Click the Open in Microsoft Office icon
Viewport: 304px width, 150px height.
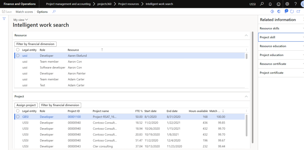pyautogui.click(x=279, y=12)
